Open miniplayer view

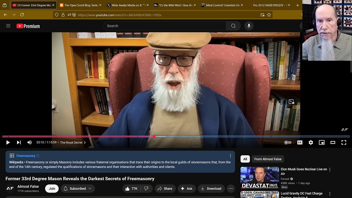[322, 142]
